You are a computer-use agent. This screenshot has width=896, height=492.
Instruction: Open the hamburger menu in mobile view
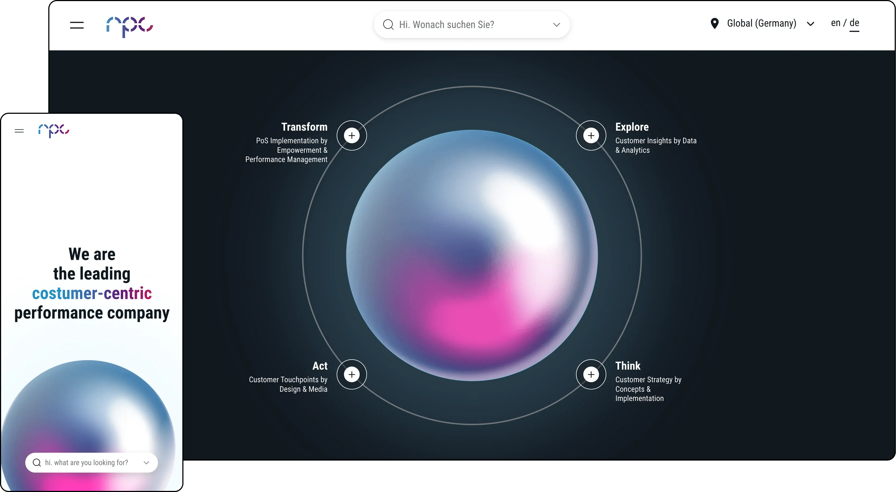19,131
